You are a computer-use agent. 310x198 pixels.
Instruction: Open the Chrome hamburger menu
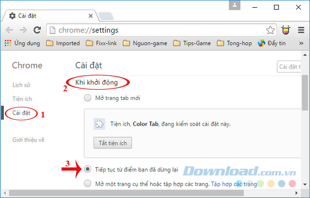[301, 30]
